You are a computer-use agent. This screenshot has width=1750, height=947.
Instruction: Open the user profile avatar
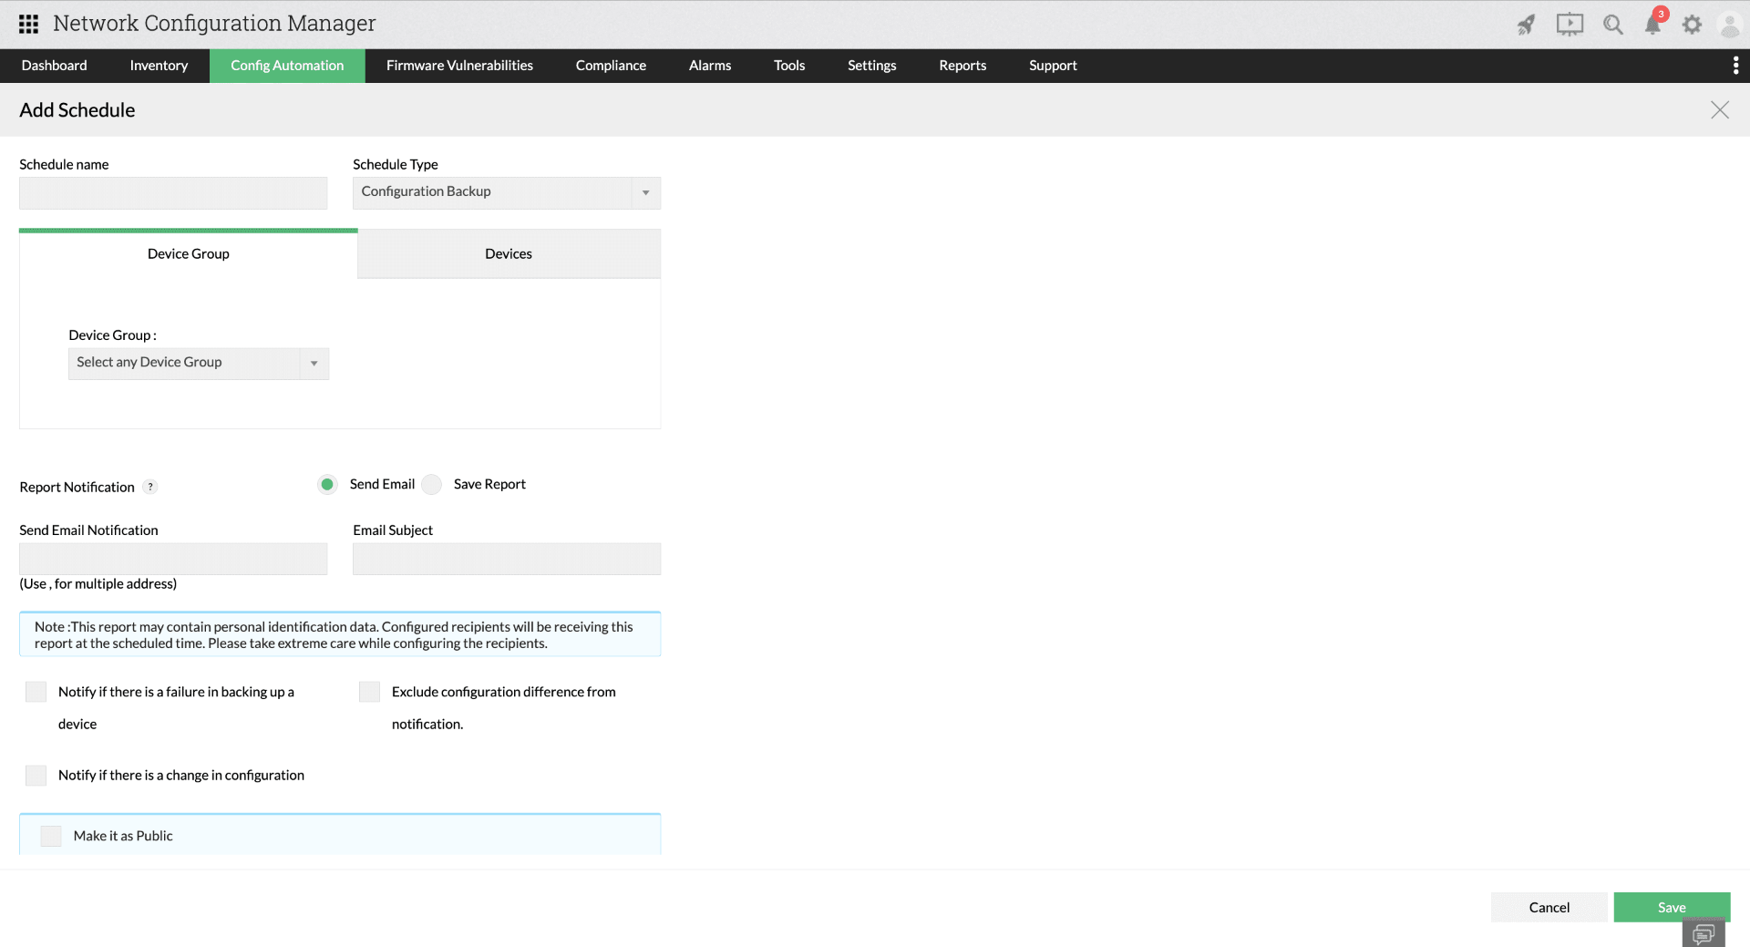[x=1730, y=25]
